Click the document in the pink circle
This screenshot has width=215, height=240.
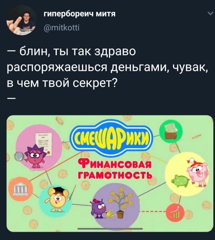tap(43, 144)
